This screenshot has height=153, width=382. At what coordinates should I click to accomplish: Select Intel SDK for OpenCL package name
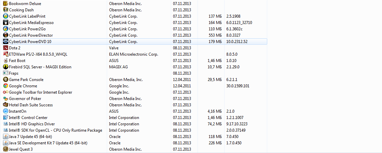(x=55, y=130)
